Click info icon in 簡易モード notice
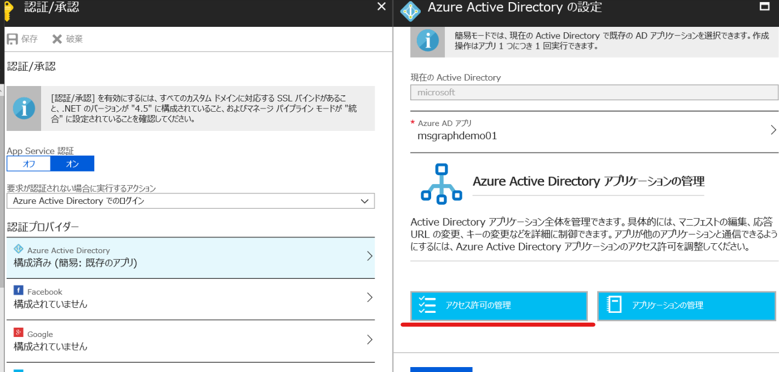779x372 pixels. 428,41
